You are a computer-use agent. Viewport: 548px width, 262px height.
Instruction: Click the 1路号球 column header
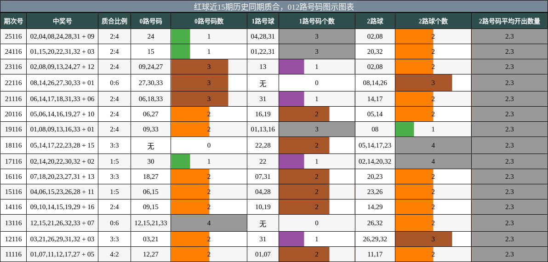pos(263,21)
